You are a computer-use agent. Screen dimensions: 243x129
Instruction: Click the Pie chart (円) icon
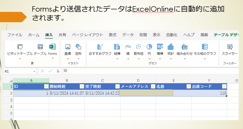click(149, 47)
